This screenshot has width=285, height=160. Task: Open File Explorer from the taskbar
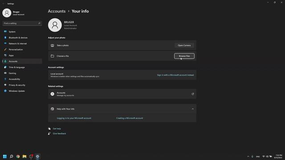24,156
